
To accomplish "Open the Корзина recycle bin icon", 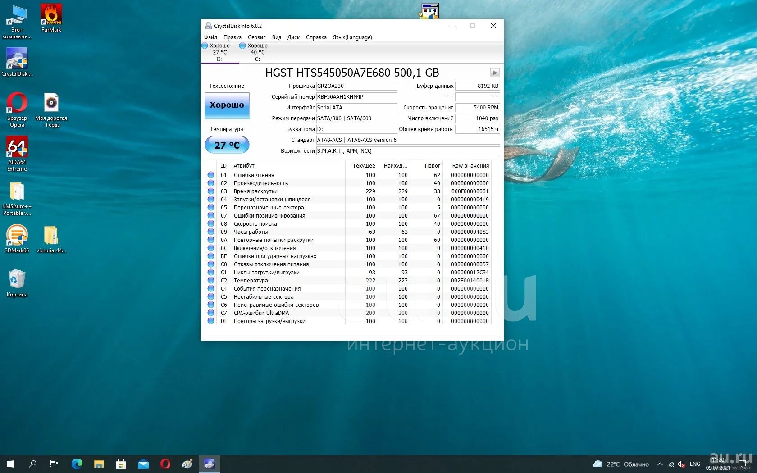I will coord(17,283).
